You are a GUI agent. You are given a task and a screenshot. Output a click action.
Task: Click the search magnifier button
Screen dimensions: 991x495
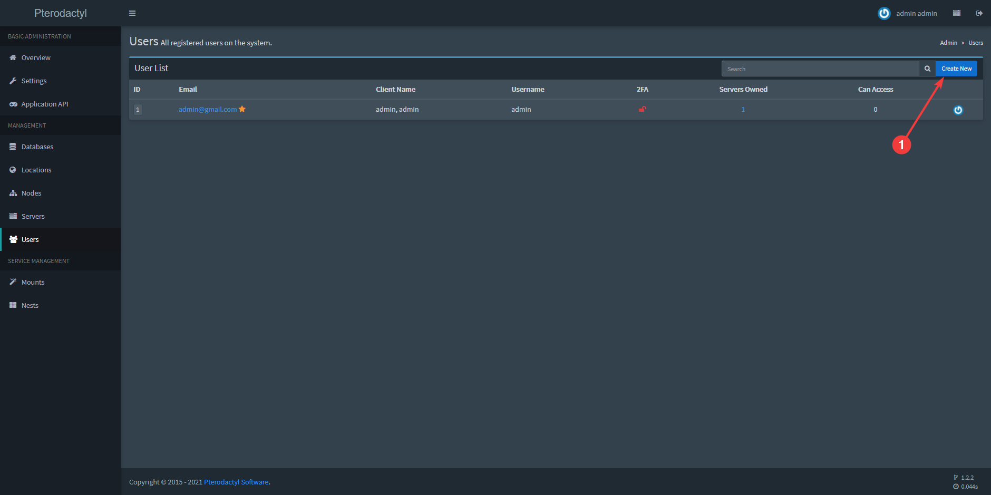pos(927,69)
